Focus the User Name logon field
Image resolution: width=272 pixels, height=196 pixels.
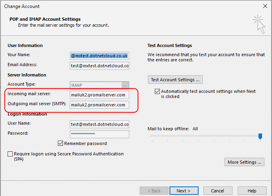tap(99, 124)
